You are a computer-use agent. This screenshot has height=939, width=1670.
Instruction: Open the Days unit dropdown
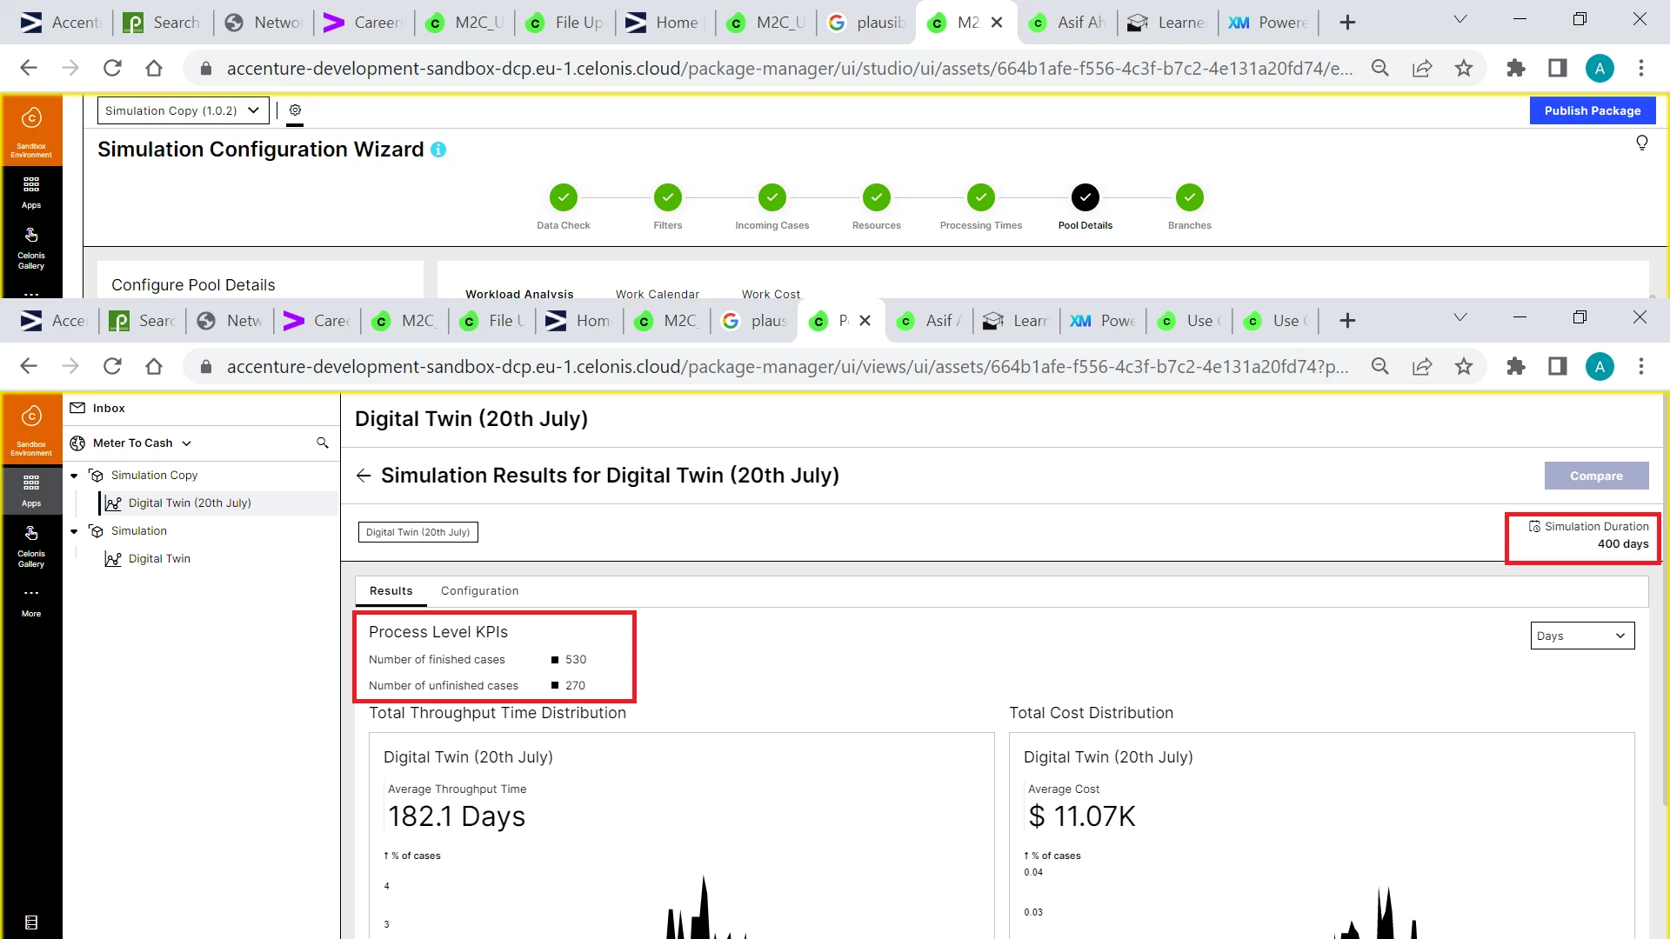tap(1581, 636)
